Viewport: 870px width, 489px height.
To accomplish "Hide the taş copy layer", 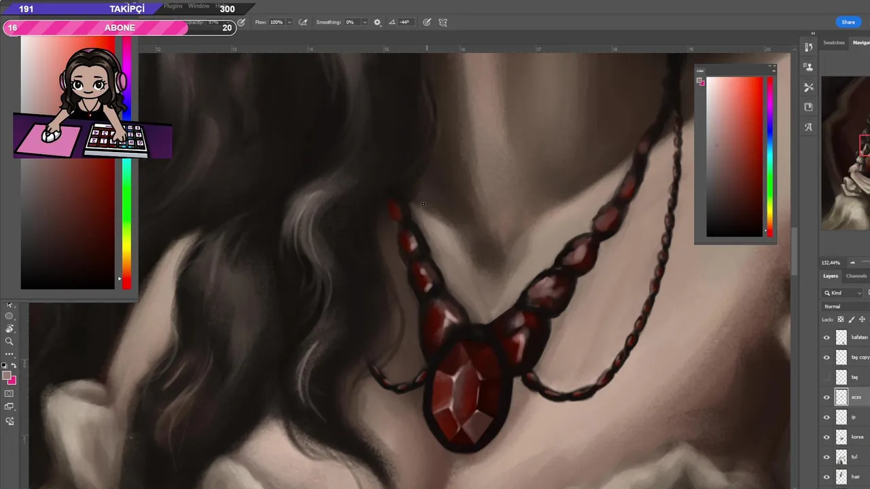I will point(826,357).
